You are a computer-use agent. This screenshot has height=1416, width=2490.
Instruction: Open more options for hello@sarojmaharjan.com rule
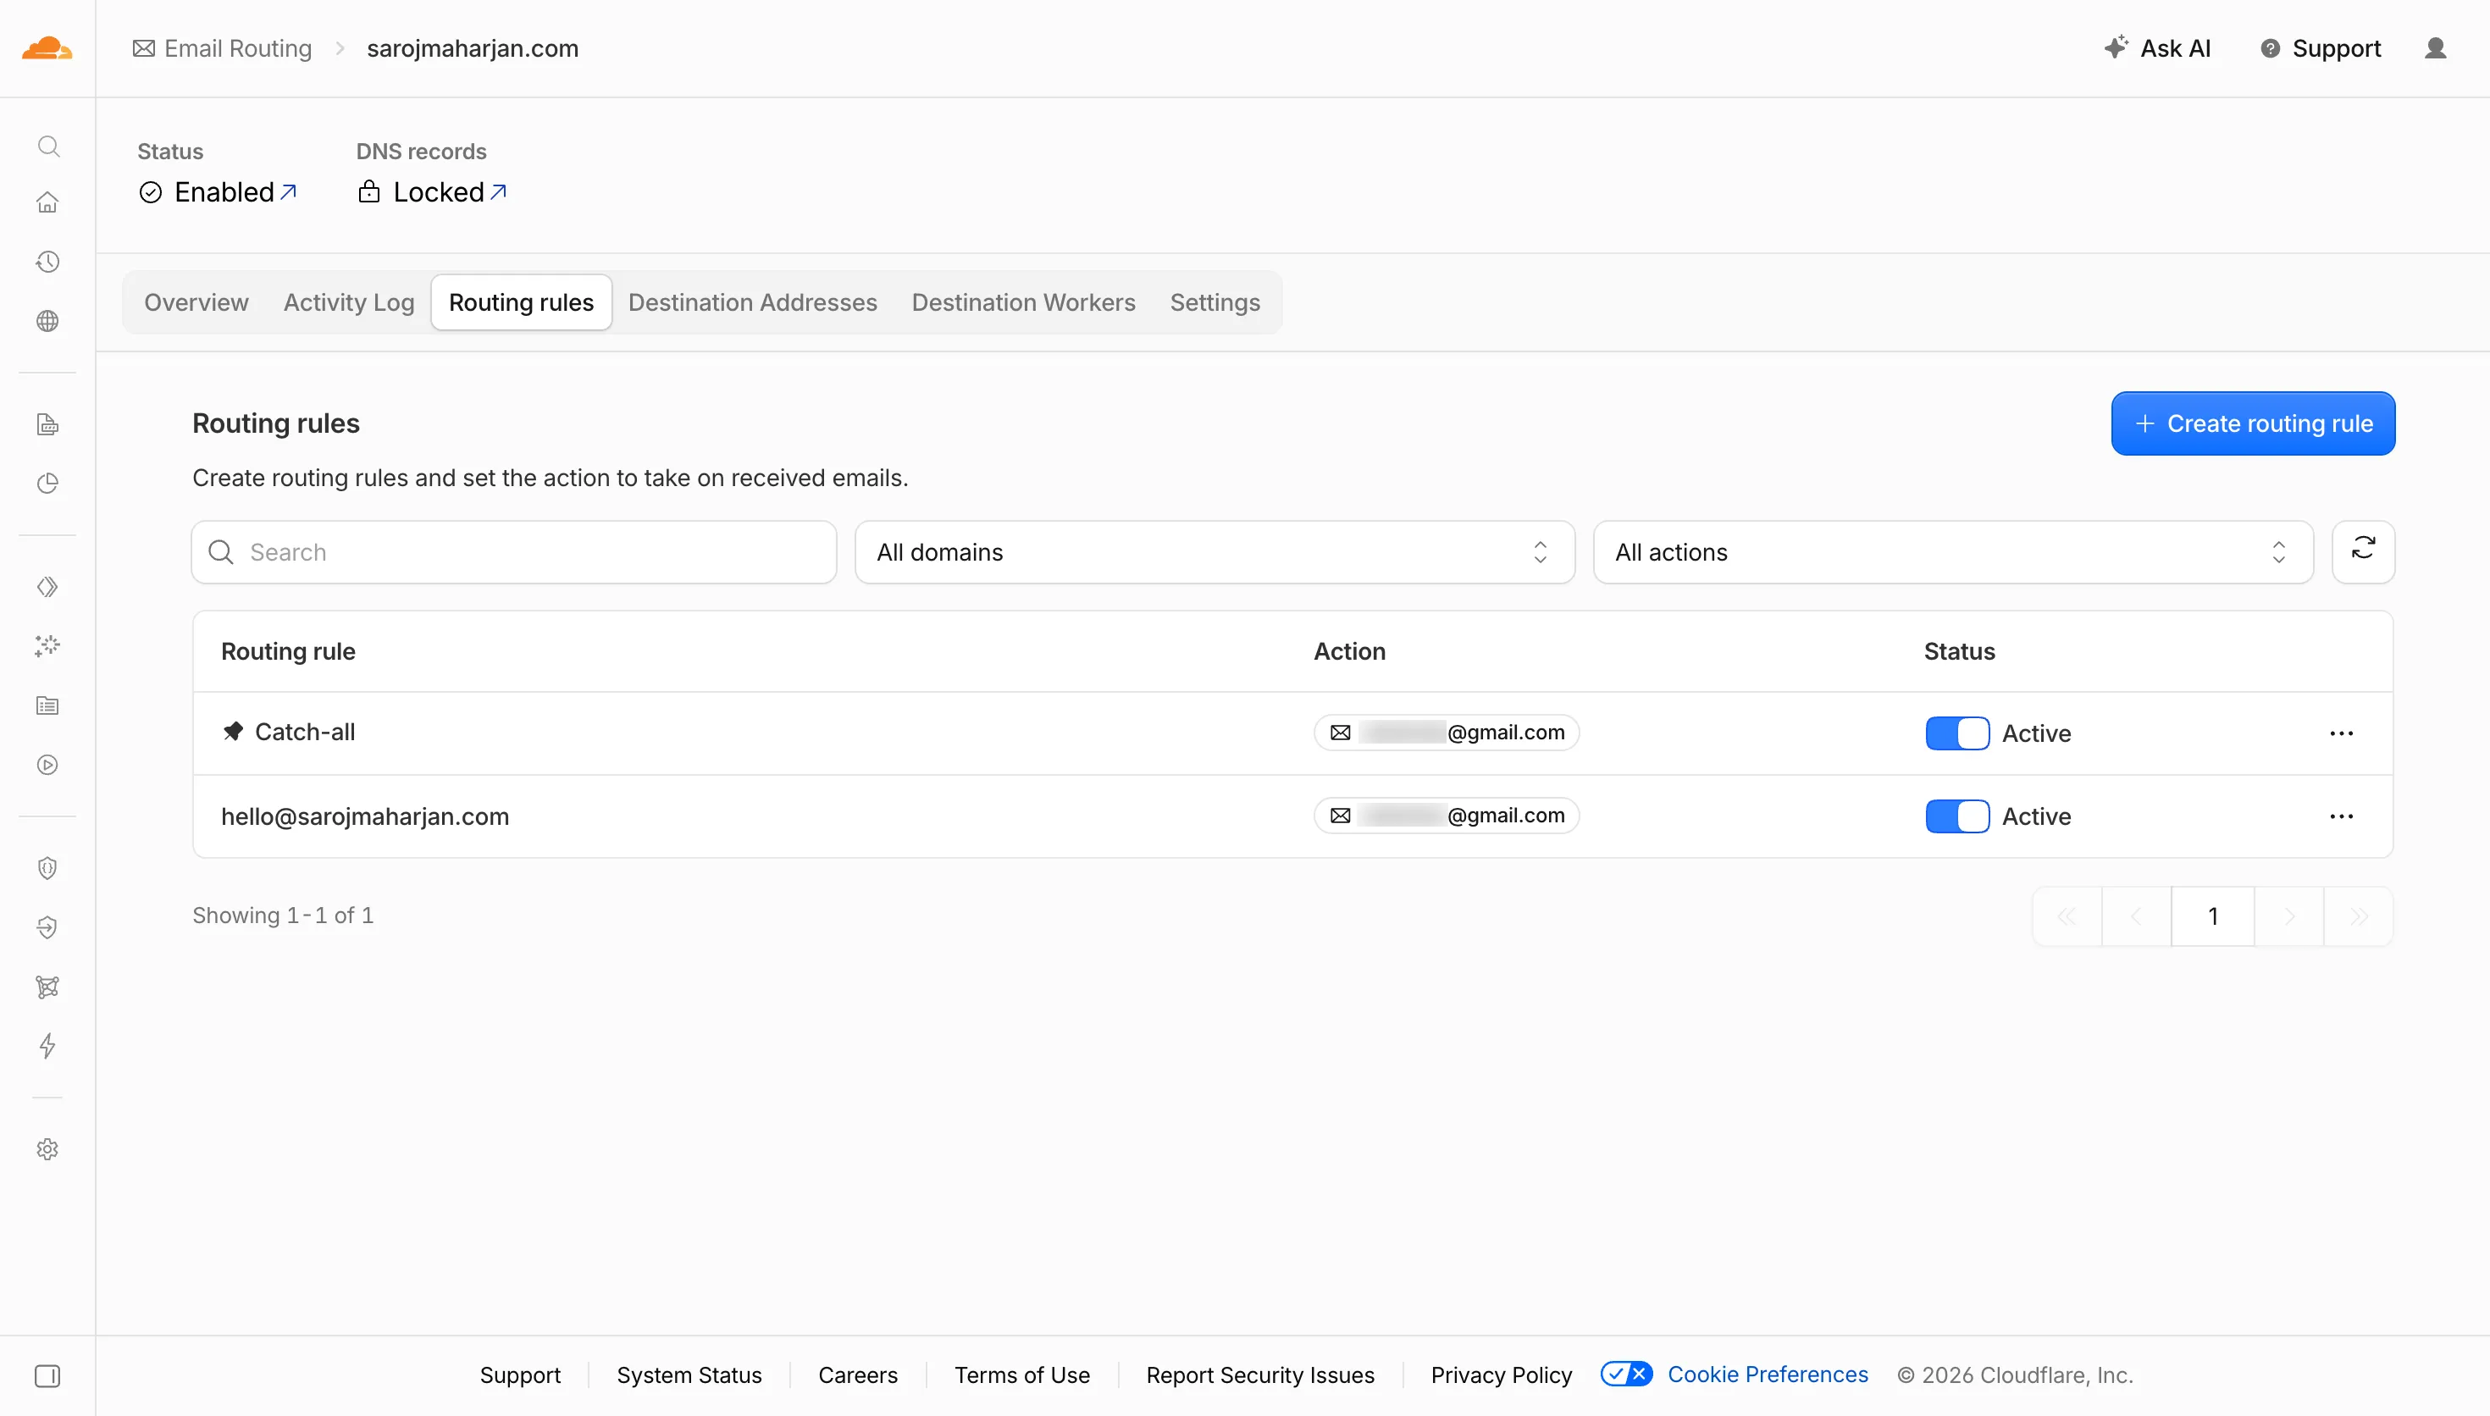click(2341, 816)
